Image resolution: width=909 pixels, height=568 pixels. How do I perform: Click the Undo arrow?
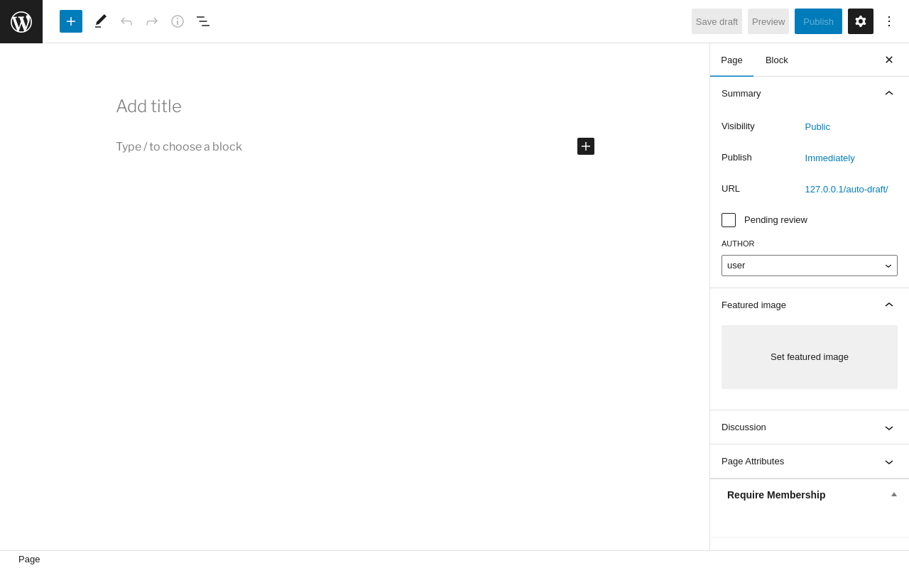coord(126,21)
